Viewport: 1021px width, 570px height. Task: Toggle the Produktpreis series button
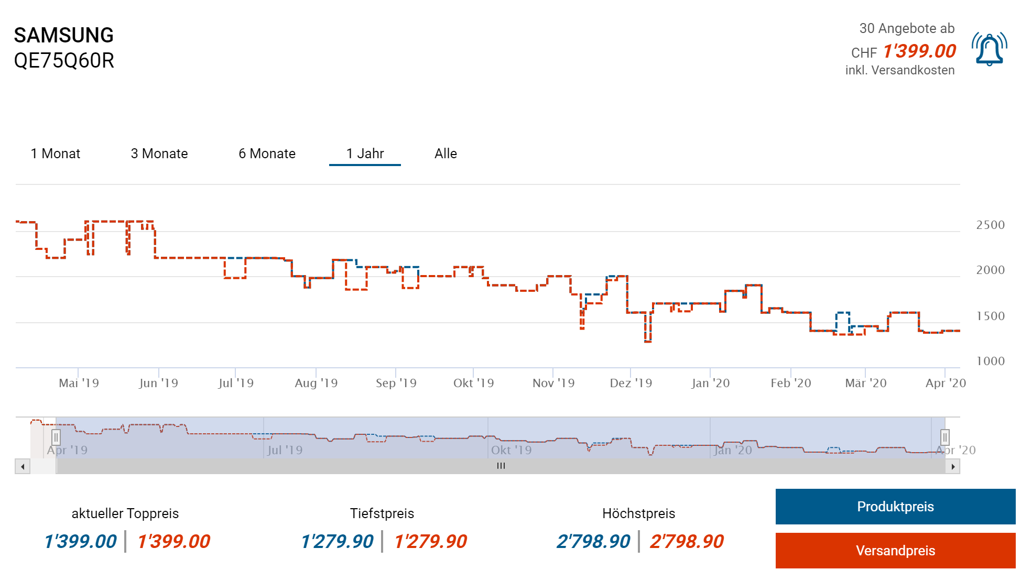click(x=895, y=507)
